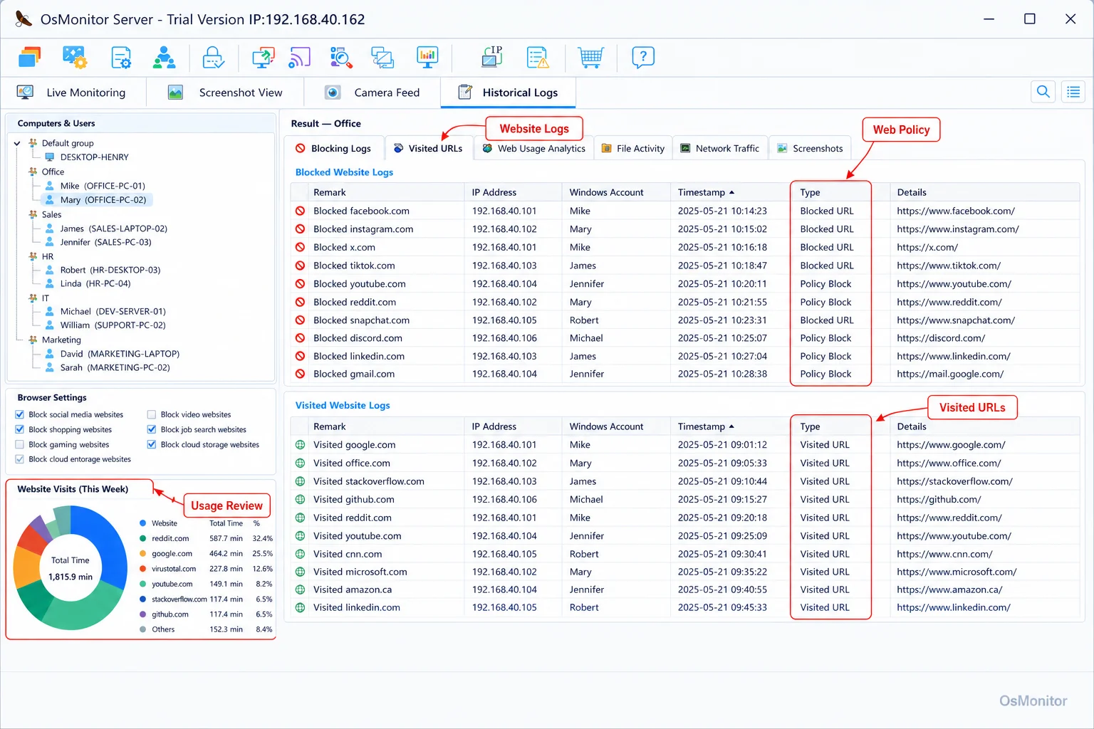Viewport: 1094px width, 729px height.
Task: Click the youtube.com green legend dot
Action: pos(143,584)
